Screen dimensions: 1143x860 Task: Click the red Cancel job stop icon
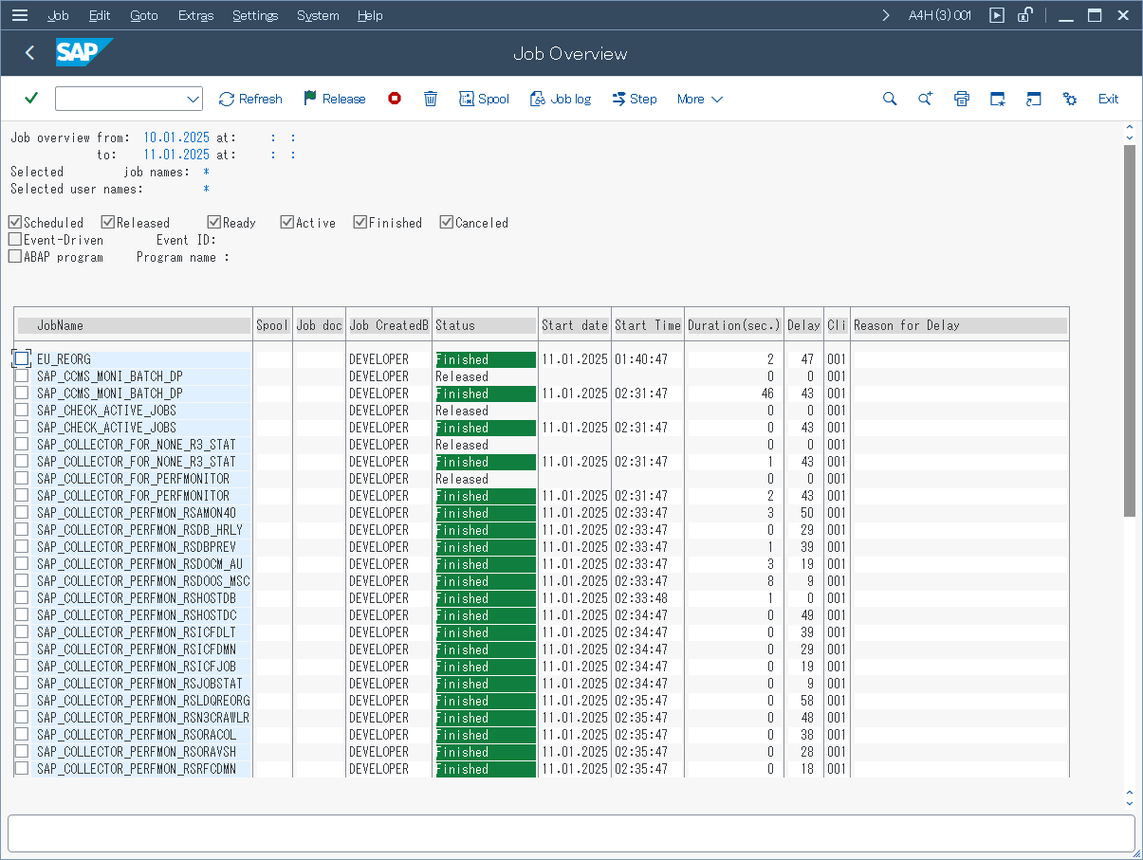[395, 99]
